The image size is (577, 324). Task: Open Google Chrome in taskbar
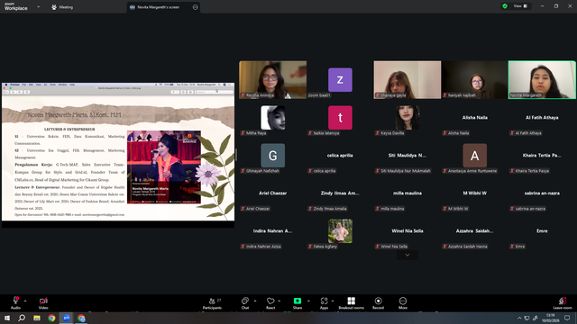pos(51,318)
